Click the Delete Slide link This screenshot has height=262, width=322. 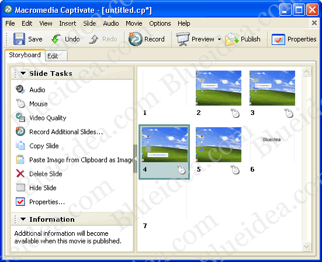click(46, 174)
